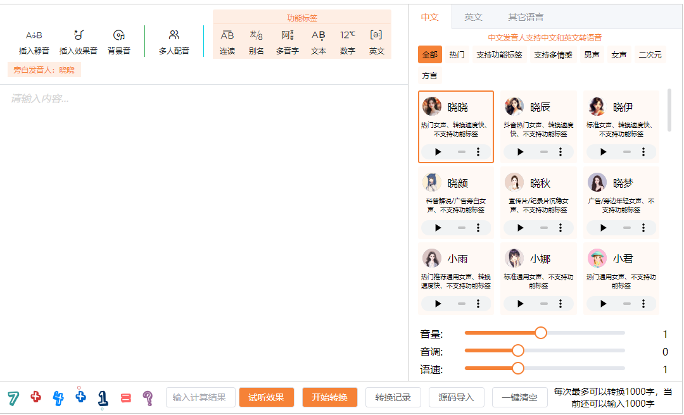Select the 多音字 polyphone tag icon
The width and height of the screenshot is (684, 415).
(288, 35)
